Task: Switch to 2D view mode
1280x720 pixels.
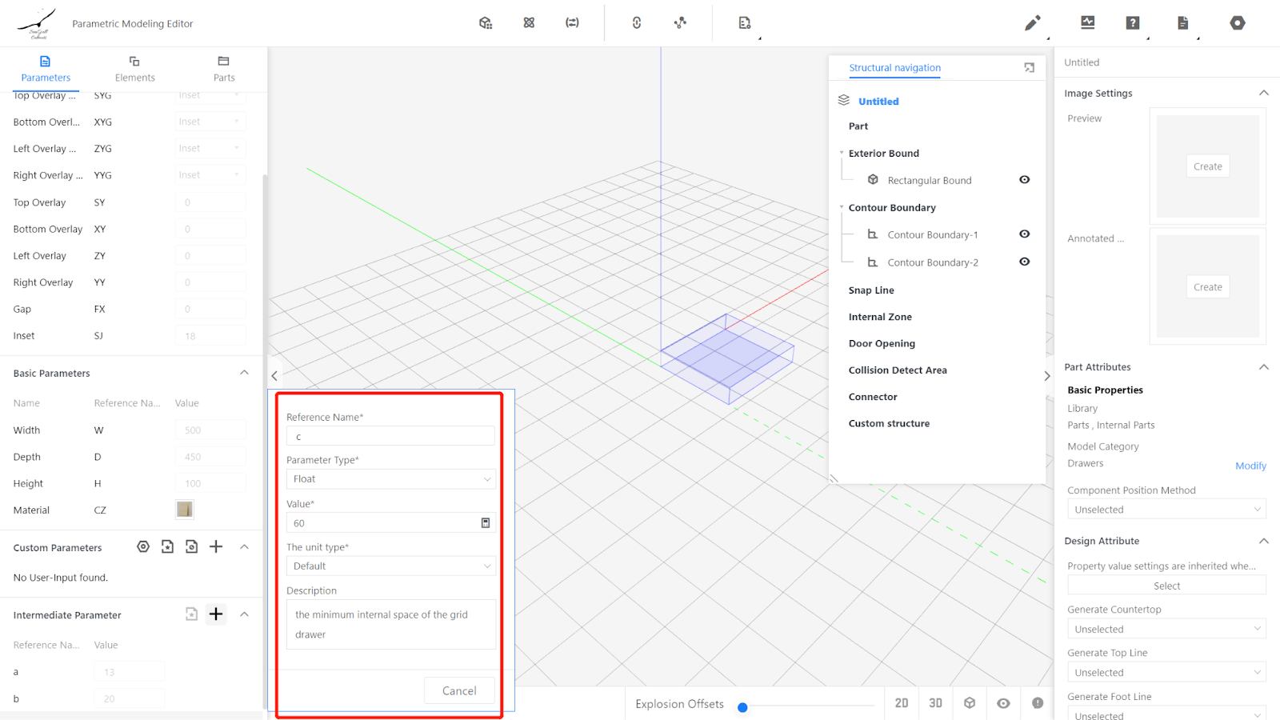Action: click(x=902, y=703)
